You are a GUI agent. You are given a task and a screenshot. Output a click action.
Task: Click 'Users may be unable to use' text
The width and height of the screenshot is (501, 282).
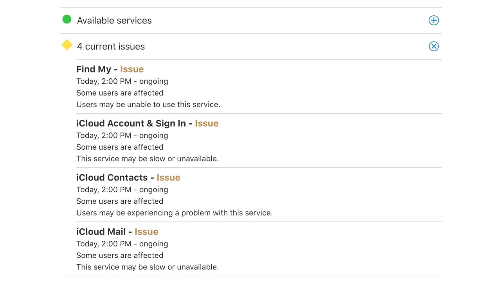coord(148,105)
